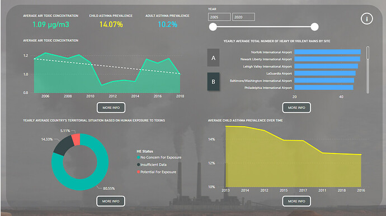Viewport: 386px width, 216px height.
Task: Open More Info under the donut chart
Action: 111,201
